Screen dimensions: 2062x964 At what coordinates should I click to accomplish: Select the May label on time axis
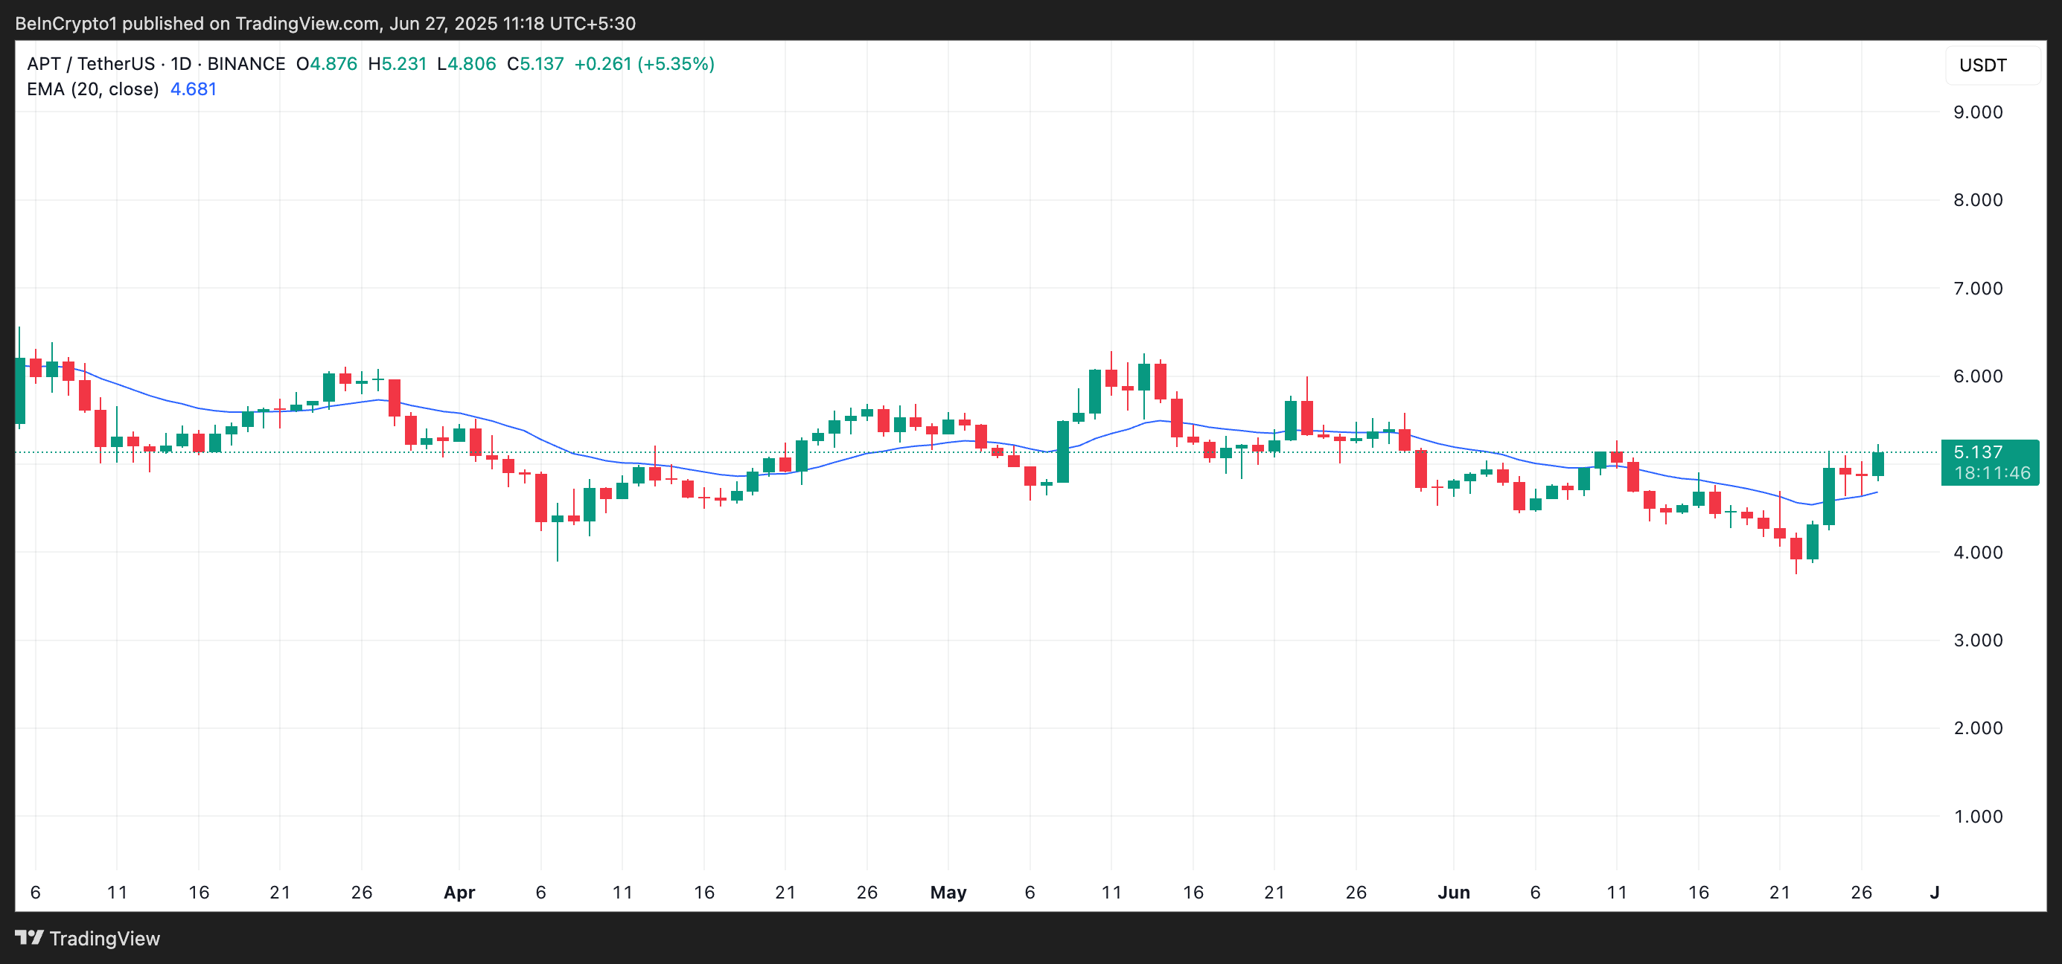pos(948,893)
